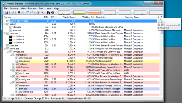Select the atieclxx.exe process row
This screenshot has width=182, height=103.
(x=81, y=73)
